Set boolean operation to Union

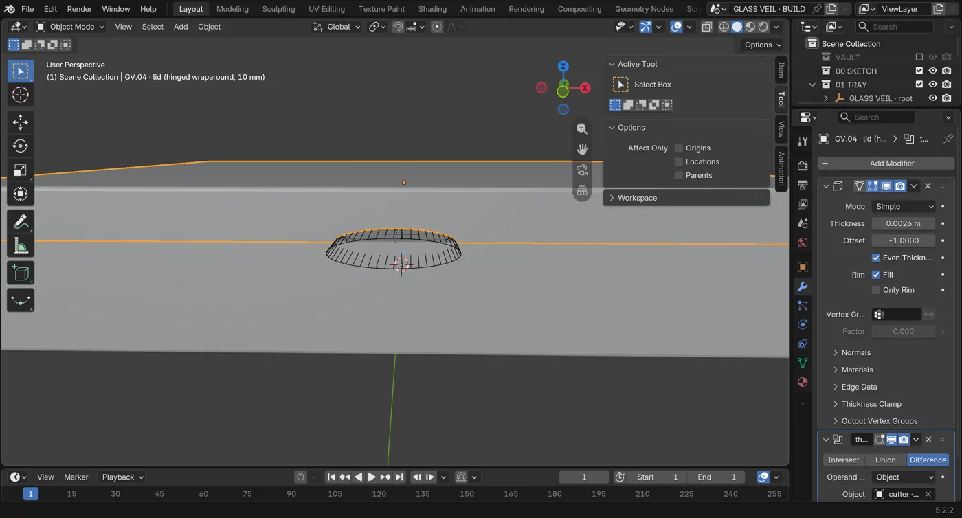(x=885, y=460)
